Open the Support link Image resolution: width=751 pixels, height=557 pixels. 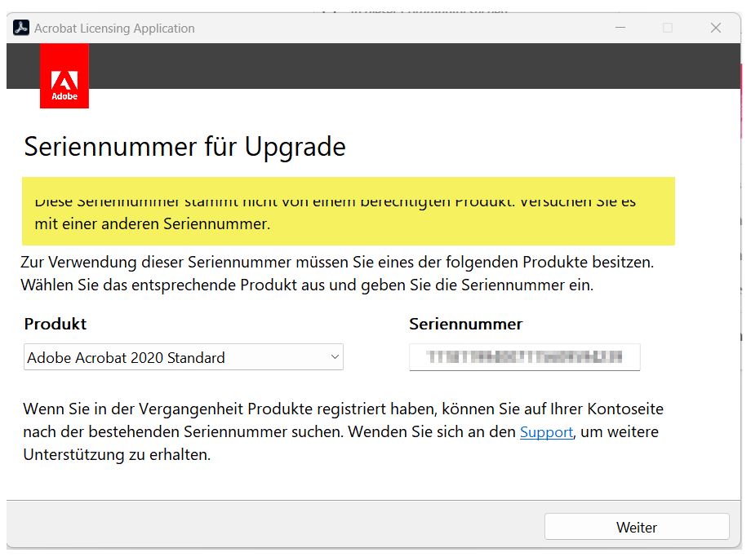point(546,431)
